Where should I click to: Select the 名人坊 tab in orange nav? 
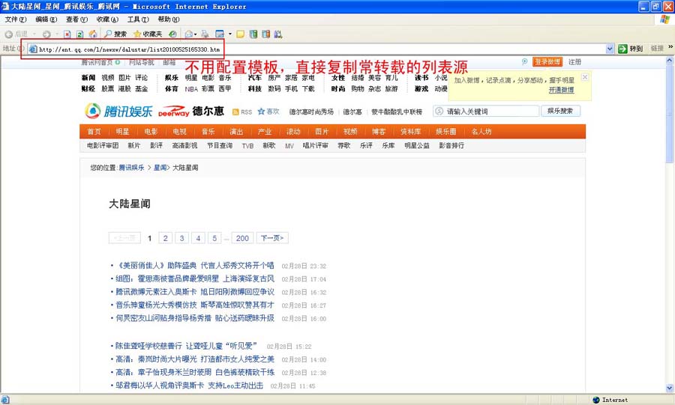click(x=481, y=132)
